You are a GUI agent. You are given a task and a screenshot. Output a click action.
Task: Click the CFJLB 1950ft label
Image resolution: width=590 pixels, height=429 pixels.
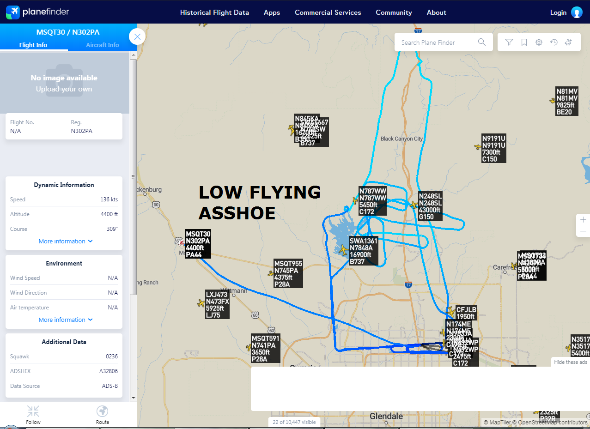(x=466, y=313)
